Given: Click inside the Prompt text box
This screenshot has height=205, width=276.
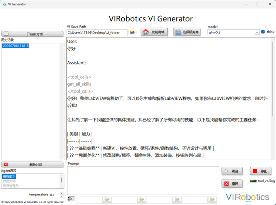Looking at the screenshot, I should pos(143,181).
